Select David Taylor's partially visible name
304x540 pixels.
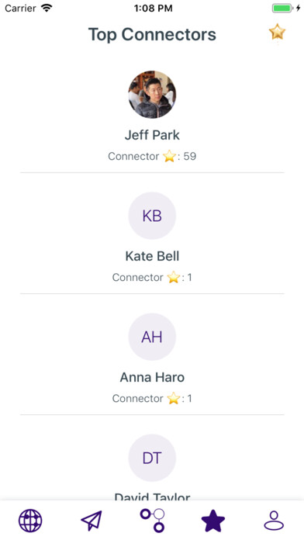tap(152, 497)
